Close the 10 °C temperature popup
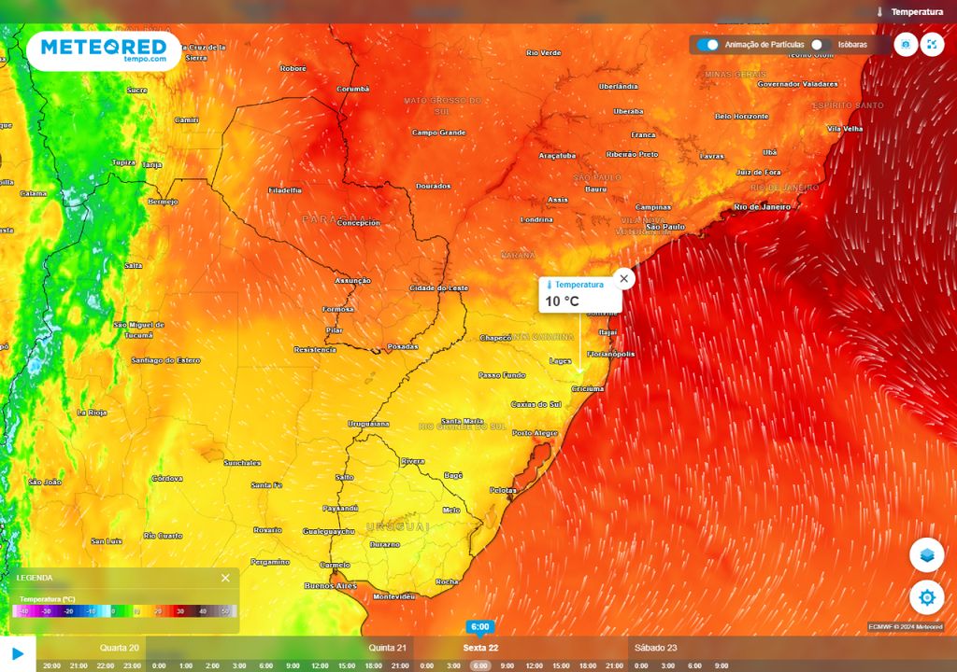The image size is (957, 672). pos(623,277)
